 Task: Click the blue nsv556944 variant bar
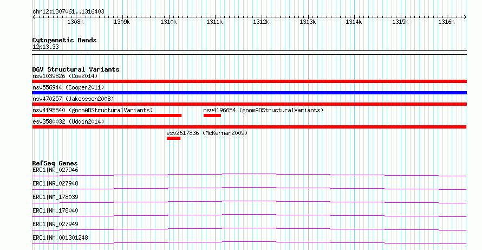249,93
